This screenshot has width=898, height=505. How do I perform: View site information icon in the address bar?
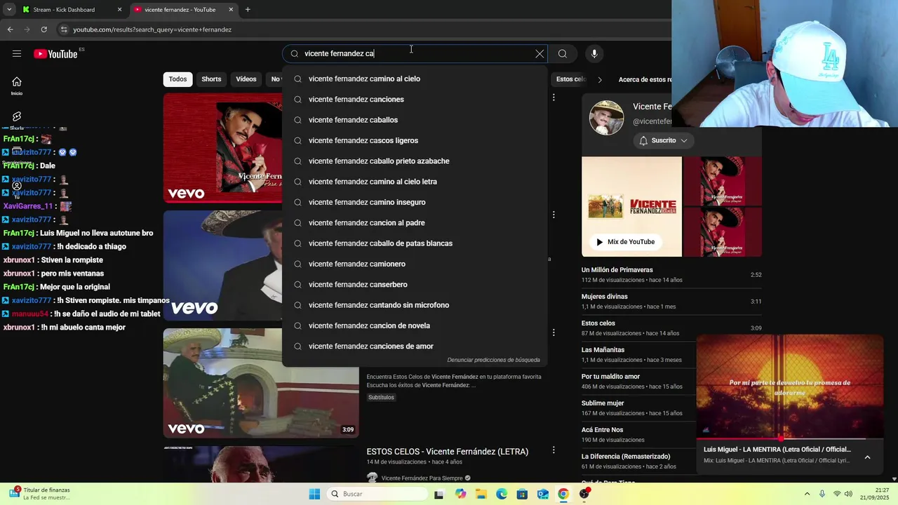(64, 29)
